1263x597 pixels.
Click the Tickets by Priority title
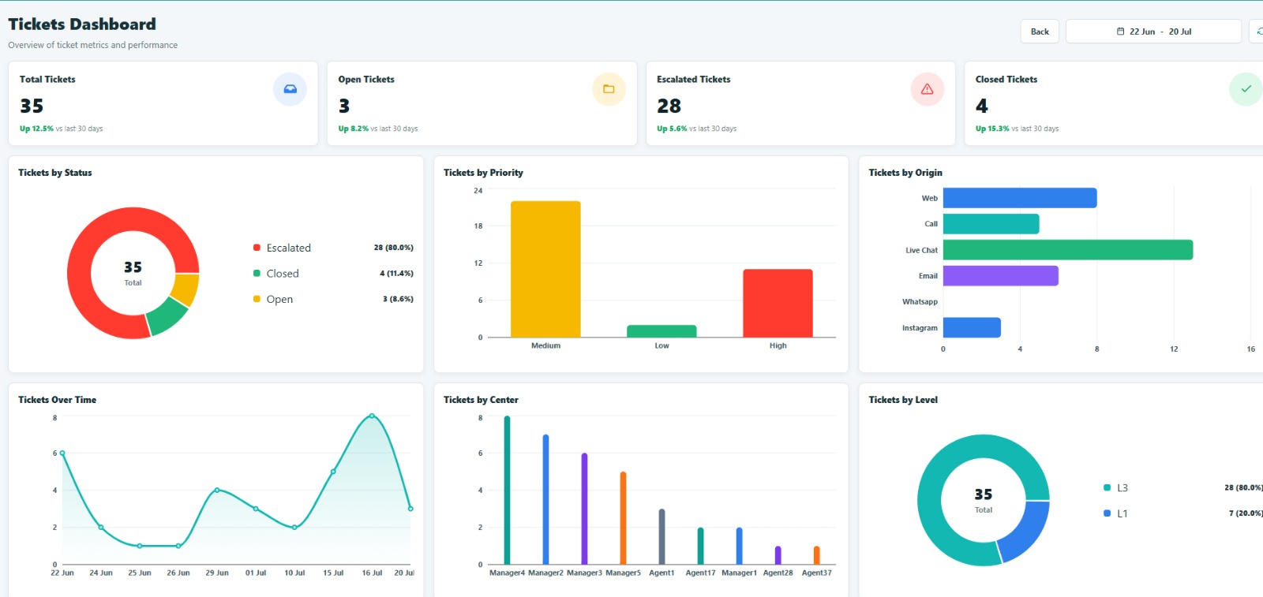click(483, 173)
